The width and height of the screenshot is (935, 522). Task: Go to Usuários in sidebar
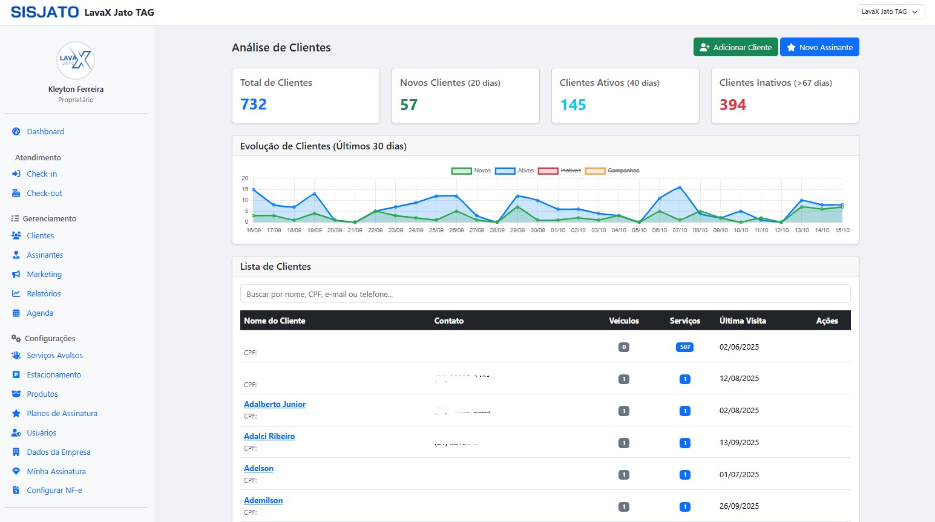pyautogui.click(x=41, y=432)
